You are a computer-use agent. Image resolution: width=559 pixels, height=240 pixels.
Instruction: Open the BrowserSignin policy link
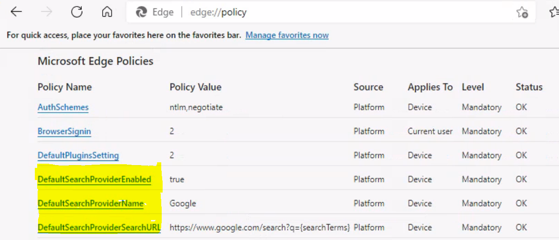[x=64, y=132]
